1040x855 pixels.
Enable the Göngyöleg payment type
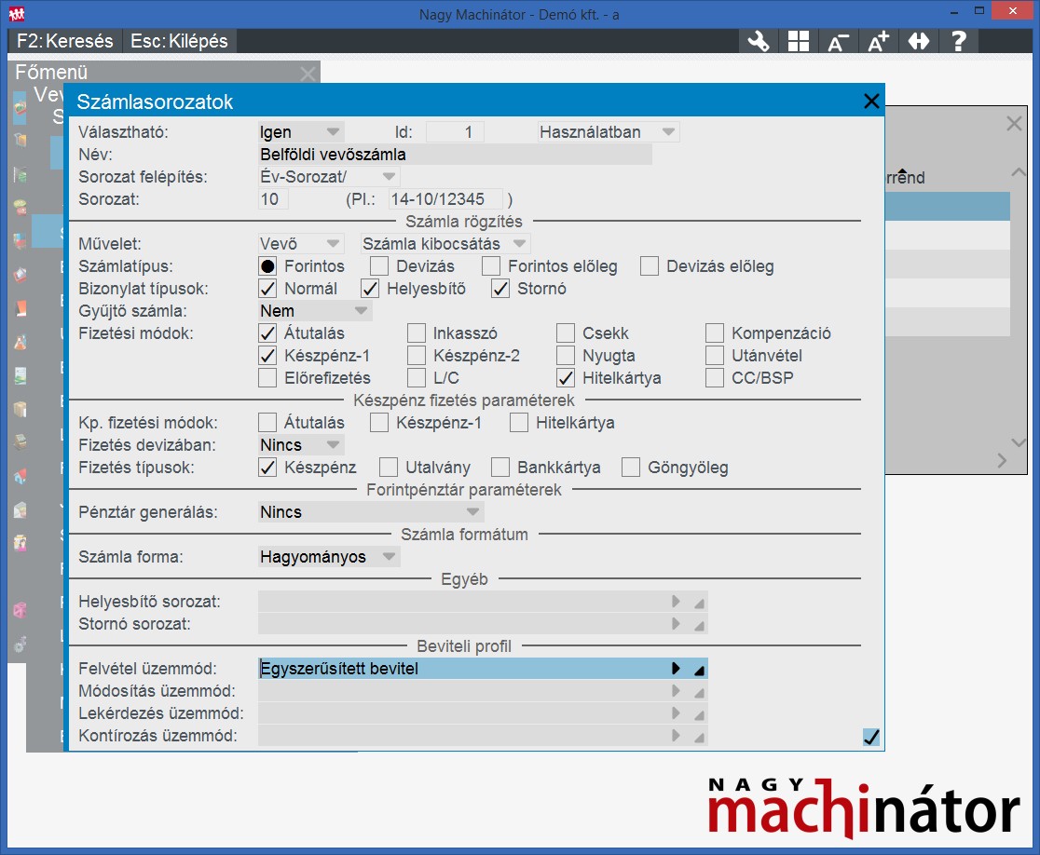[x=631, y=468]
